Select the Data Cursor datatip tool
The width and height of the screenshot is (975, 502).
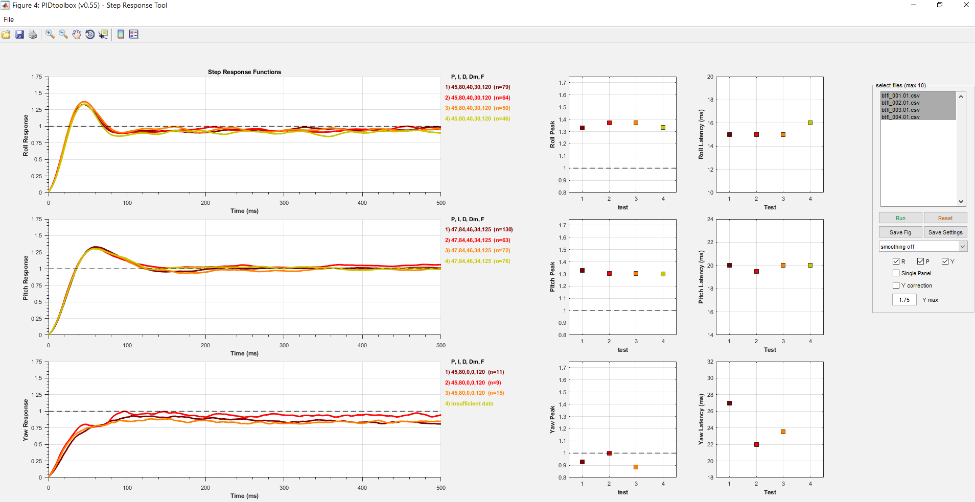(103, 34)
